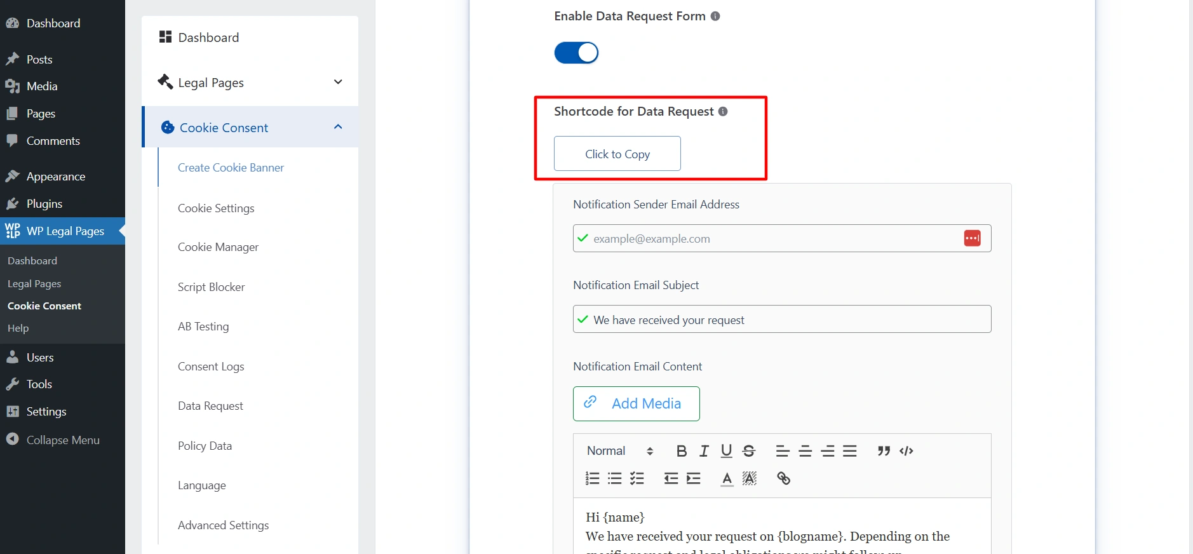
Task: Go to Plugins in WordPress sidebar
Action: 44,204
